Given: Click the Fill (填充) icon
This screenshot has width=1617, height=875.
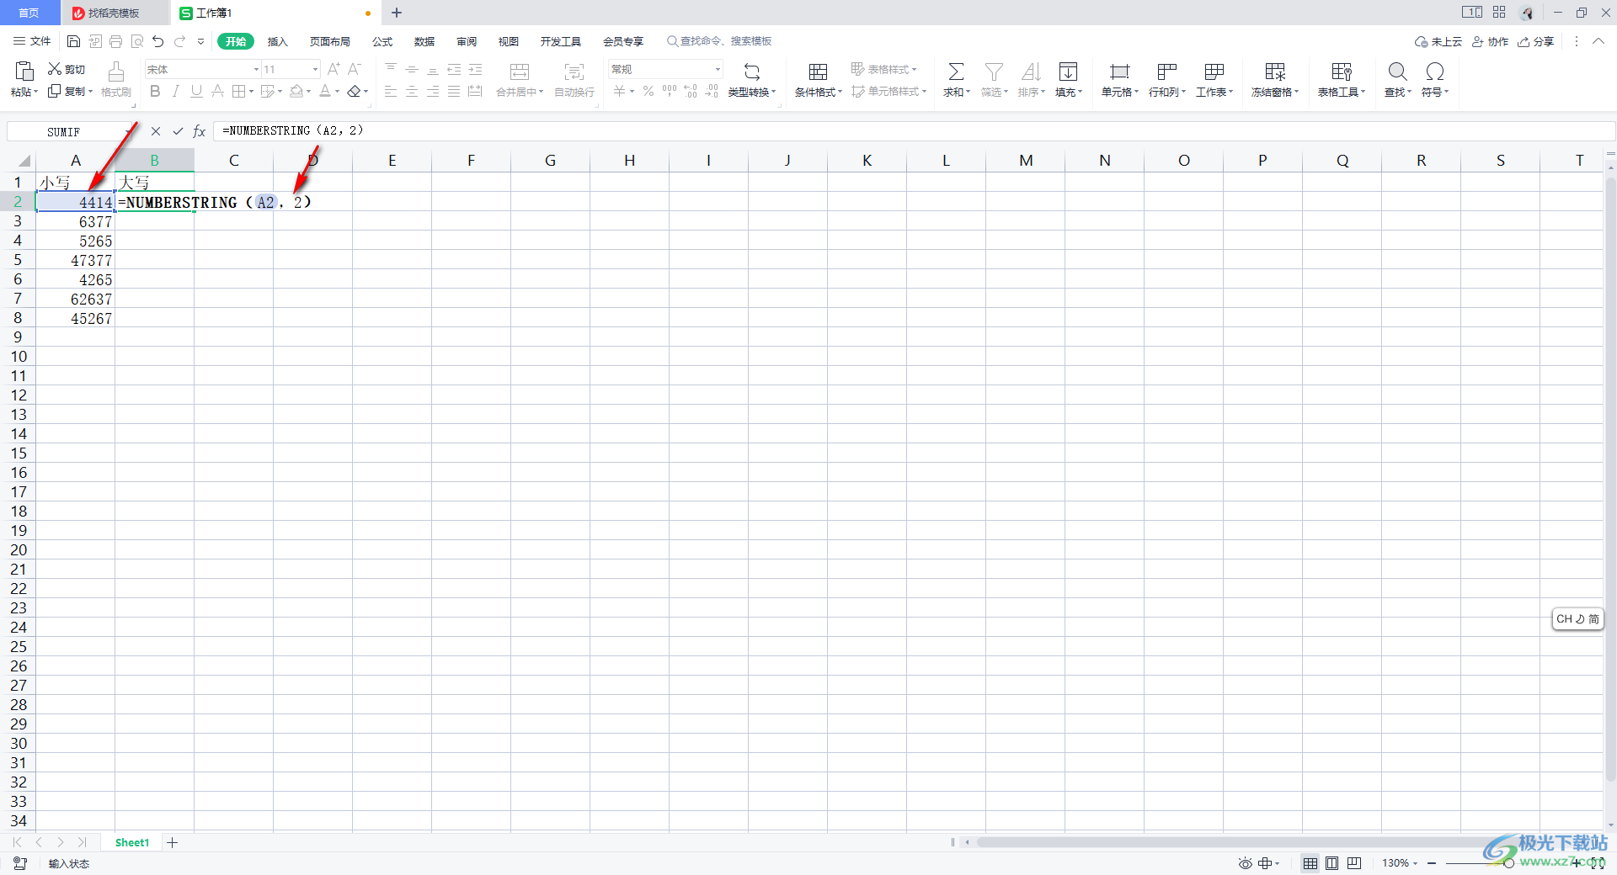Looking at the screenshot, I should (x=1068, y=72).
